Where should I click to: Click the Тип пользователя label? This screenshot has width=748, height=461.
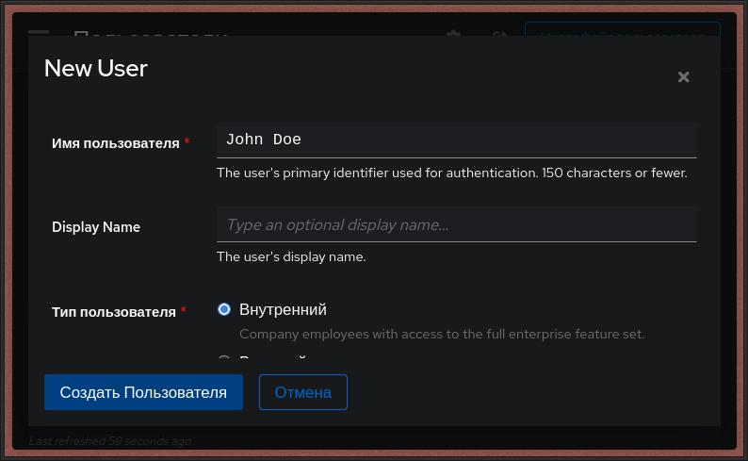coord(113,312)
